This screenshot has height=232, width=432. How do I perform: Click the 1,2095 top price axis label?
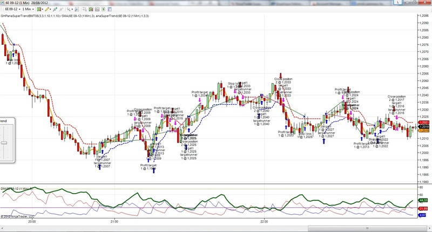click(x=424, y=16)
